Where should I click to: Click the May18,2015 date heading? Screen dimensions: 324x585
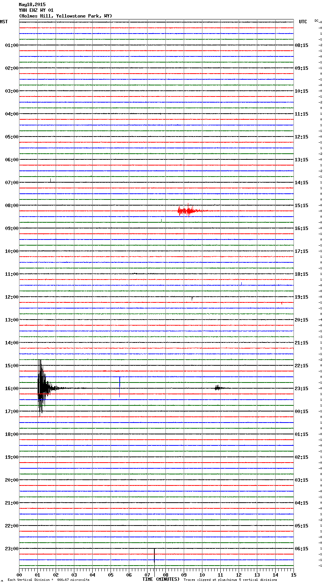pyautogui.click(x=32, y=5)
